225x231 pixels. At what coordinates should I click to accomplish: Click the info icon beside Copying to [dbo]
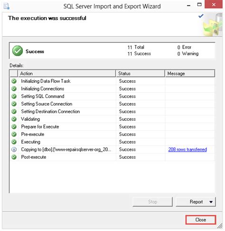click(14, 149)
